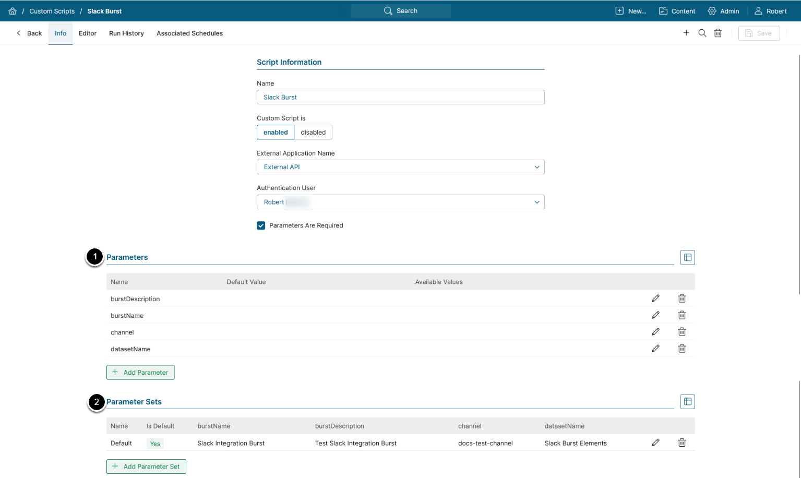Click the plus icon in top toolbar
The width and height of the screenshot is (801, 478).
coord(686,33)
